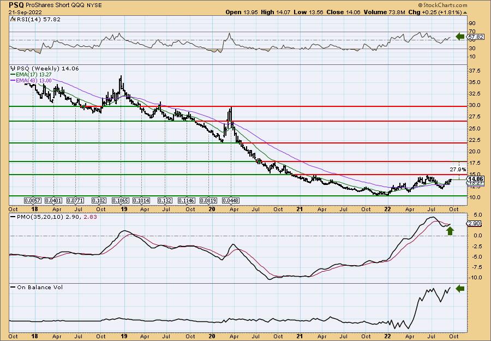Click the Open 13.95 value
491x341 pixels.
pyautogui.click(x=242, y=12)
